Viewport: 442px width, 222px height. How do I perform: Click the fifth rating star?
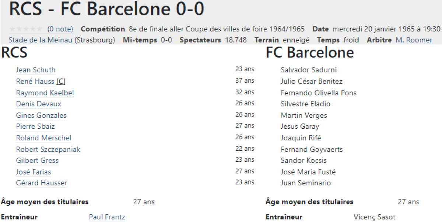click(40, 29)
